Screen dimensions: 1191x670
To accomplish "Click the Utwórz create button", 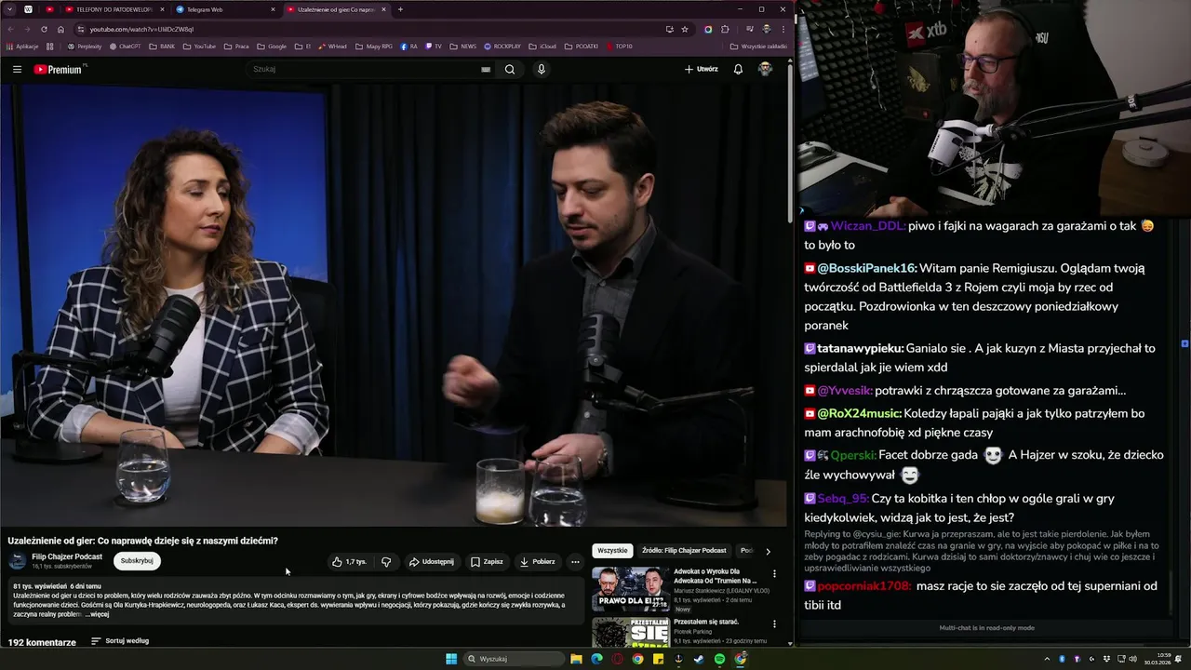I will [x=701, y=69].
